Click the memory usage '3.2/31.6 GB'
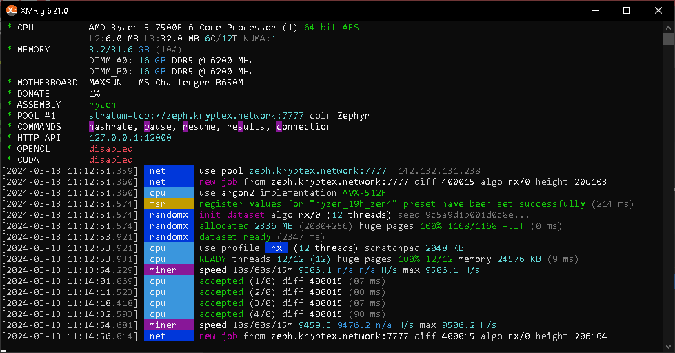 click(119, 50)
